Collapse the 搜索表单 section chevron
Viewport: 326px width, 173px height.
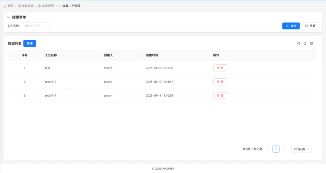[8, 17]
